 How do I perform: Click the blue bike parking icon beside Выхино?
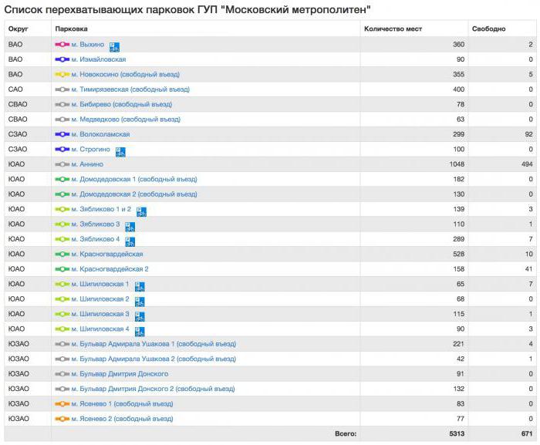(x=114, y=46)
